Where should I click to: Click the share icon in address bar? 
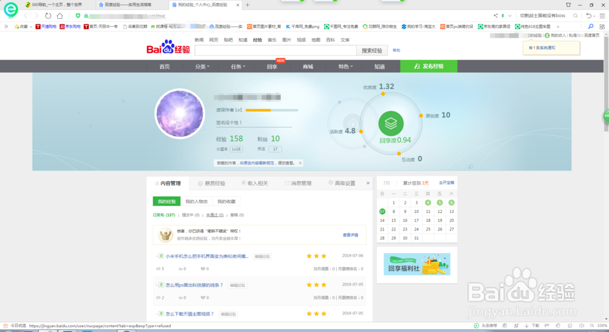[x=496, y=16]
